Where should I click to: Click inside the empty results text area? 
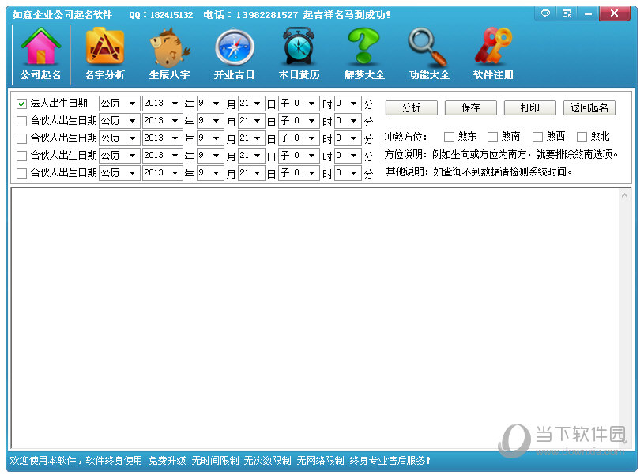[315, 318]
